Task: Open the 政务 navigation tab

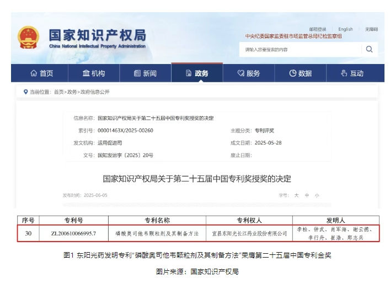Action: (x=197, y=73)
